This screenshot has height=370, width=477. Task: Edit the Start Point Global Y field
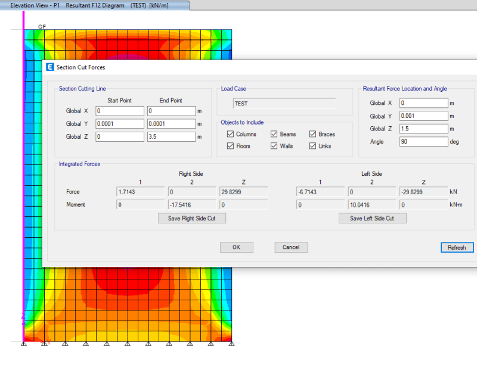[120, 124]
